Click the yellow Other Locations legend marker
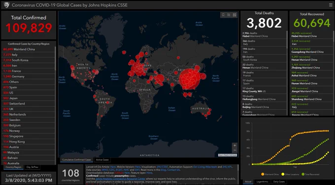 (283, 174)
